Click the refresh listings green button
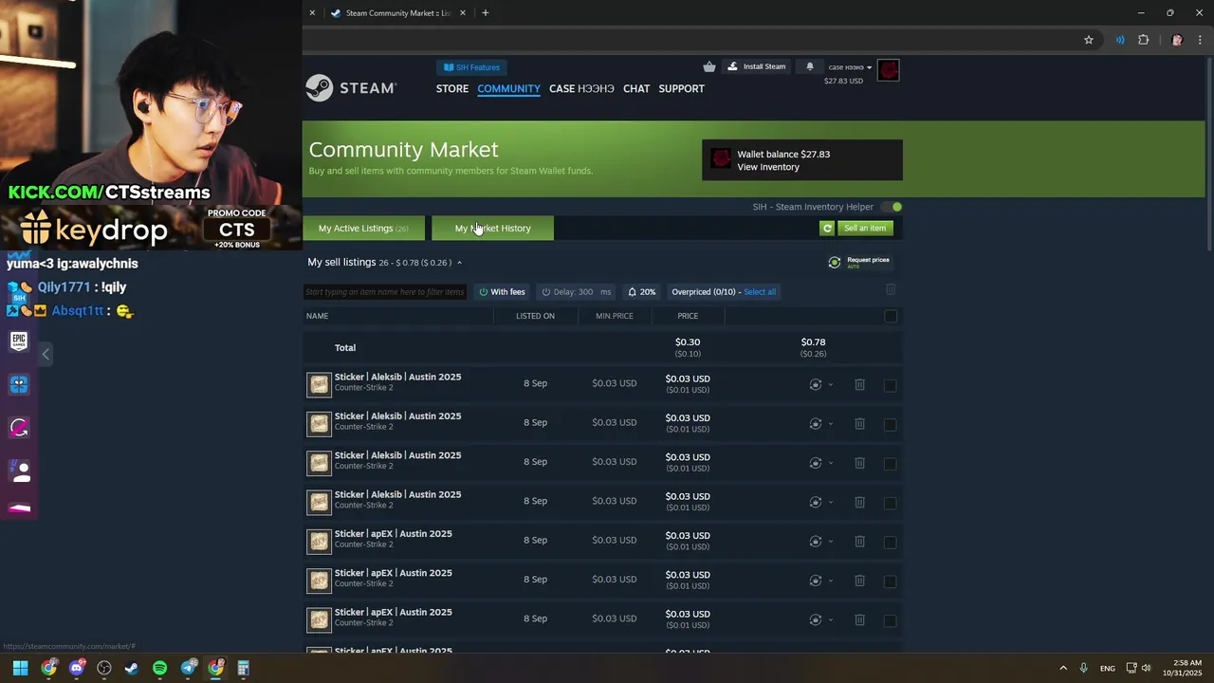 [827, 228]
